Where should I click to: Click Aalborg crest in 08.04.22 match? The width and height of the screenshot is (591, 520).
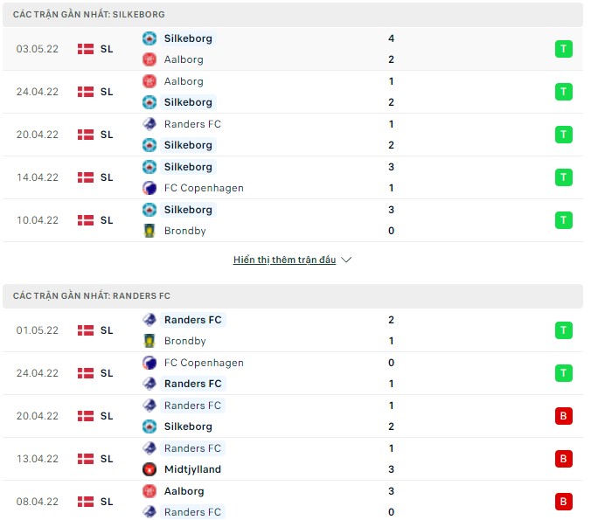pyautogui.click(x=149, y=491)
